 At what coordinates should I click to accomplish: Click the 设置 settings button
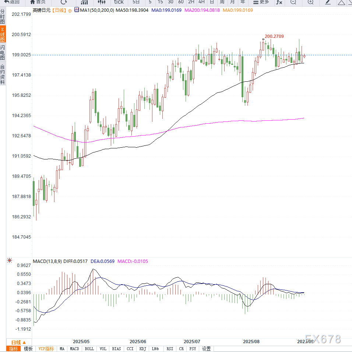[206, 349]
